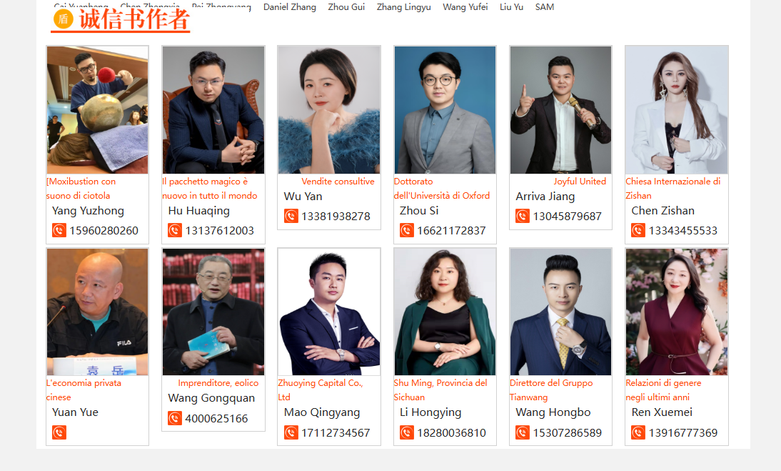Click Zhou Si's phone icon

coord(406,230)
